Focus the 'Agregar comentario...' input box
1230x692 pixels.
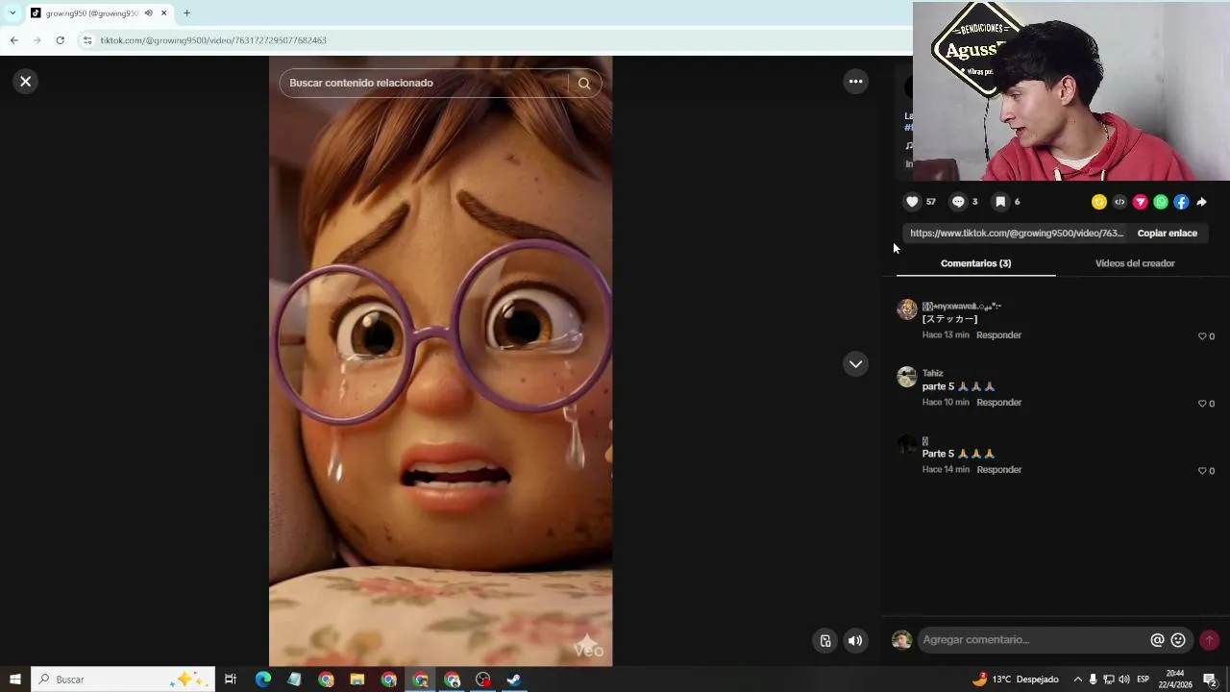(x=1033, y=640)
